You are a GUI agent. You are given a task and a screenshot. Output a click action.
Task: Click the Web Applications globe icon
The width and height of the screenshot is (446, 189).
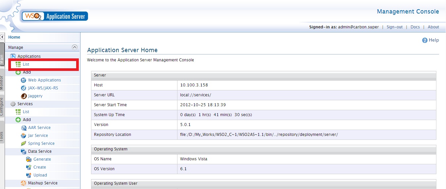[x=24, y=80]
